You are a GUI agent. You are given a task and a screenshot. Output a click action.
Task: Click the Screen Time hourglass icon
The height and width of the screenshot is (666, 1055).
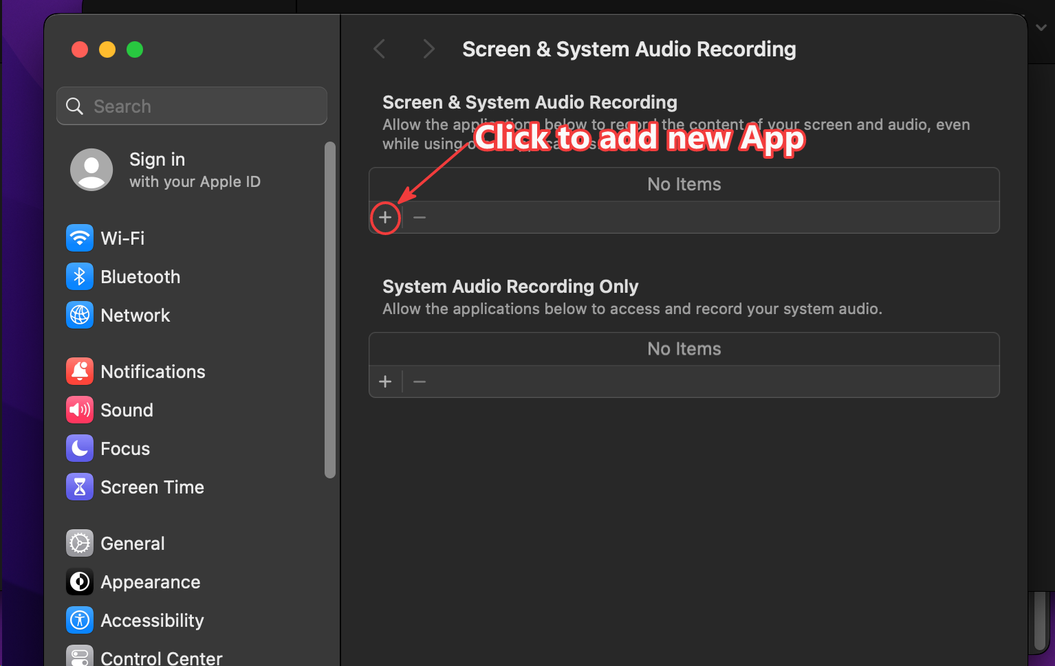[80, 487]
